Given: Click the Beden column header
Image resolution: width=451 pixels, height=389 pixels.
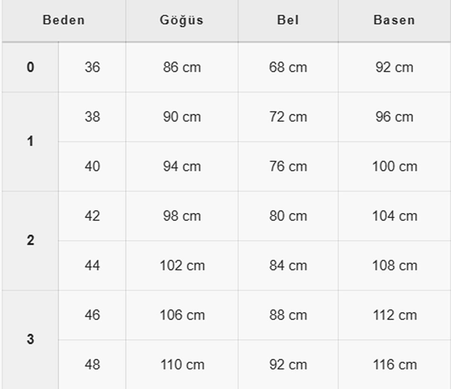Looking at the screenshot, I should point(64,20).
